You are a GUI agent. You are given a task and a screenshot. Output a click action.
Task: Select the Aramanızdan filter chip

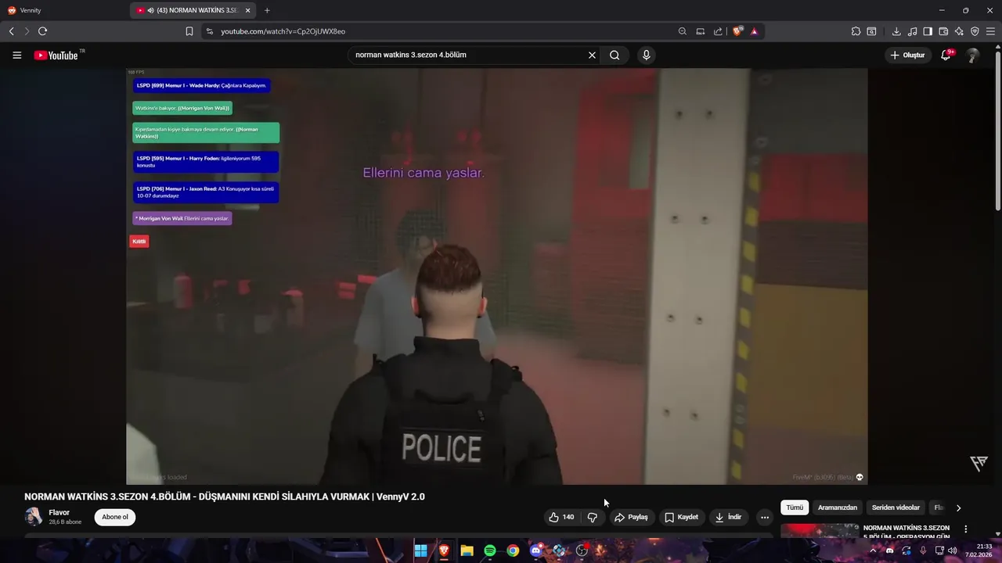tap(838, 507)
